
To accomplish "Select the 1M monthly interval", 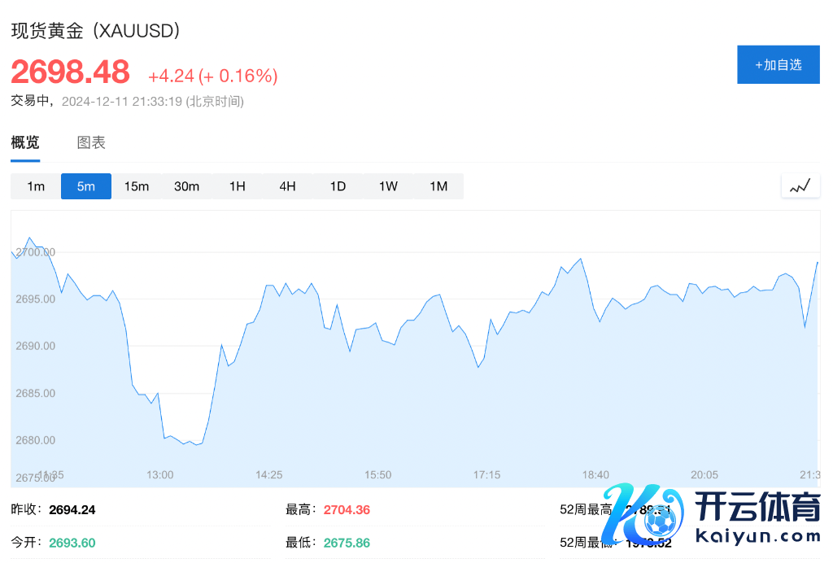I will (438, 186).
